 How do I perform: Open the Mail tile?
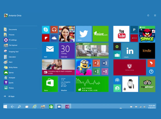(x=50, y=51)
